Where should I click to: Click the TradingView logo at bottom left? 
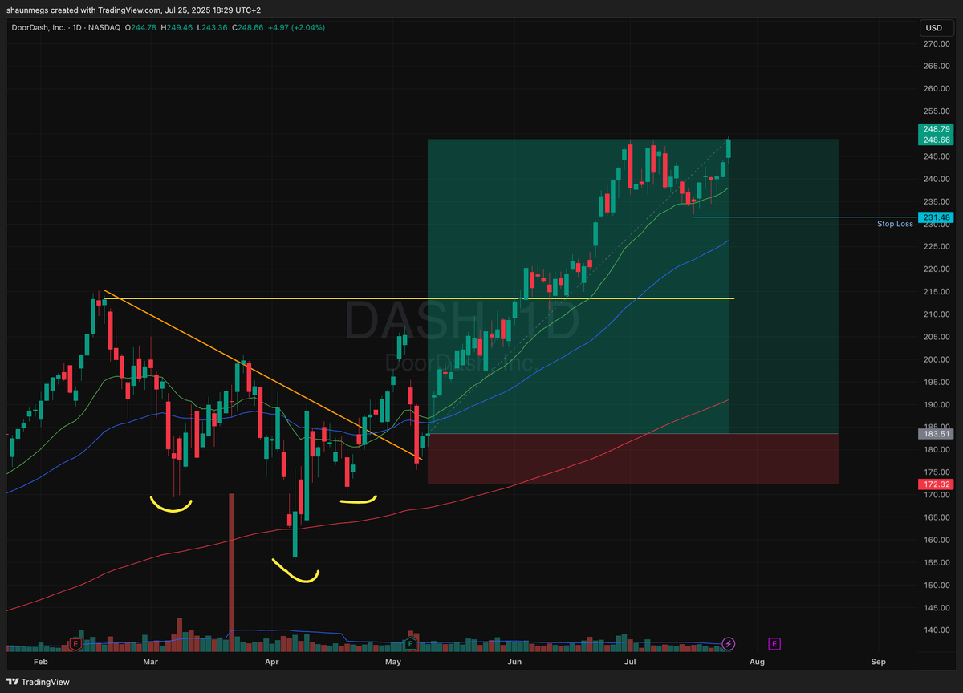click(39, 682)
